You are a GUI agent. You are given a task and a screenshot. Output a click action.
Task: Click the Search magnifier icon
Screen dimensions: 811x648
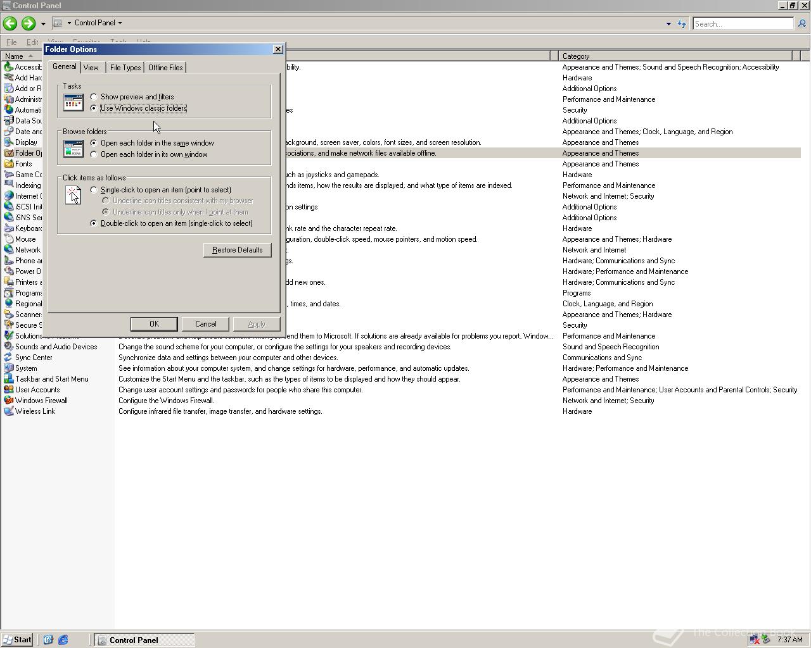tap(801, 23)
